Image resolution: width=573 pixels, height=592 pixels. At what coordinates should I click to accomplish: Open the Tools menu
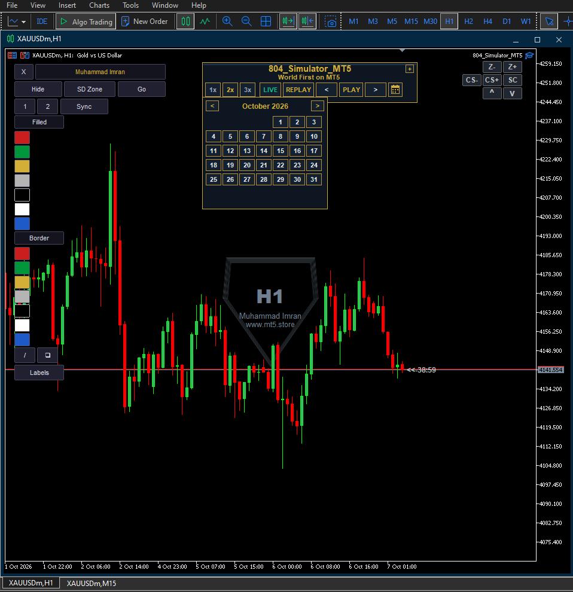click(x=131, y=5)
